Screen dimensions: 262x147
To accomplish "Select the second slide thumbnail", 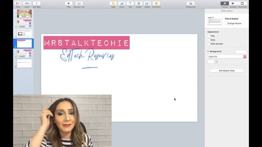I will (x=24, y=24).
